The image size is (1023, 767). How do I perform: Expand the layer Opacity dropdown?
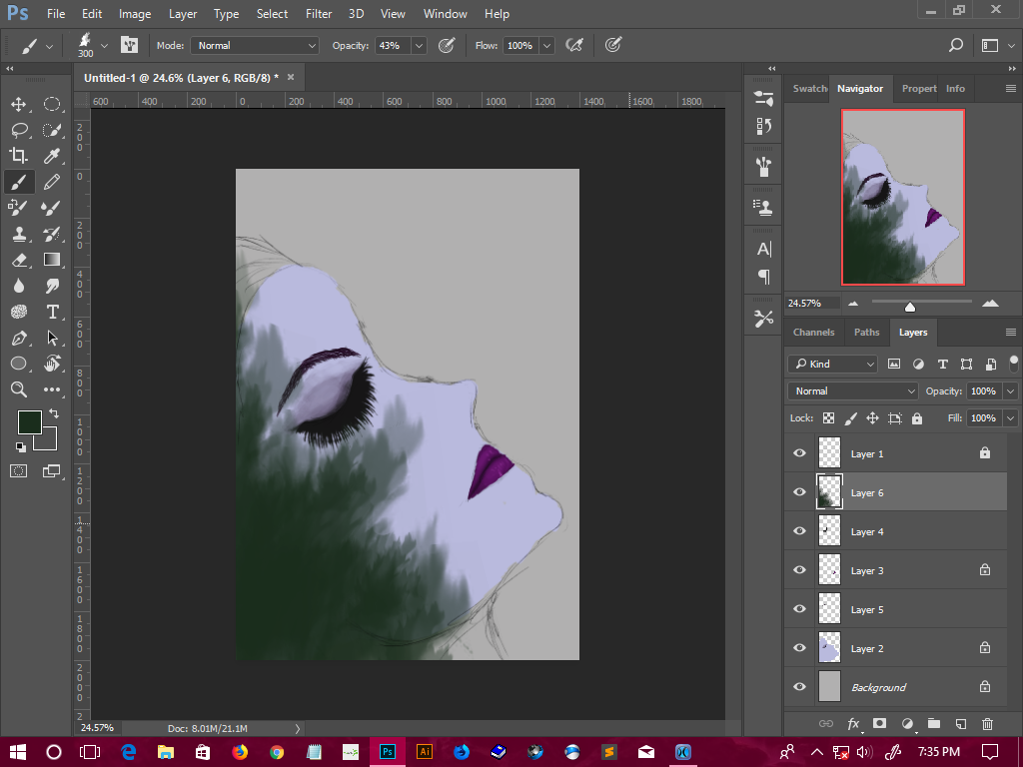coord(1010,390)
